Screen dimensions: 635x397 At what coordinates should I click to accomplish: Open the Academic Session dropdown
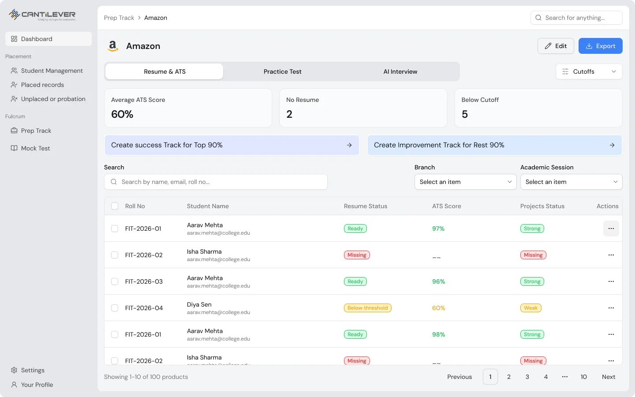click(571, 182)
